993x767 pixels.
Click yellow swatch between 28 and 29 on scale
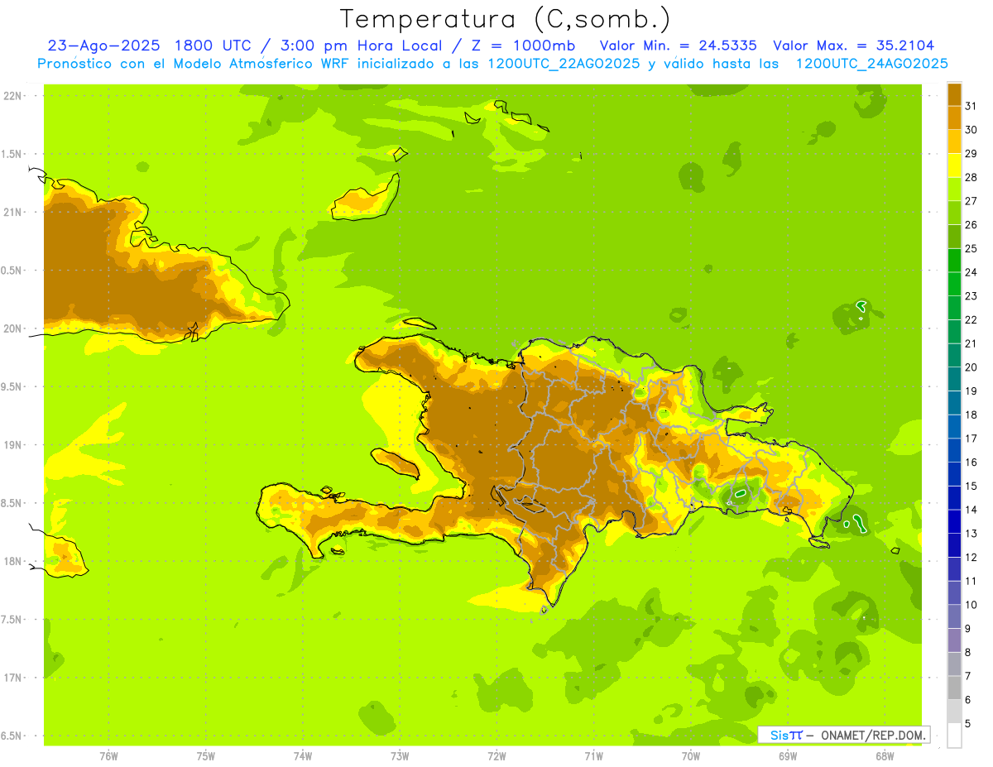(x=954, y=165)
